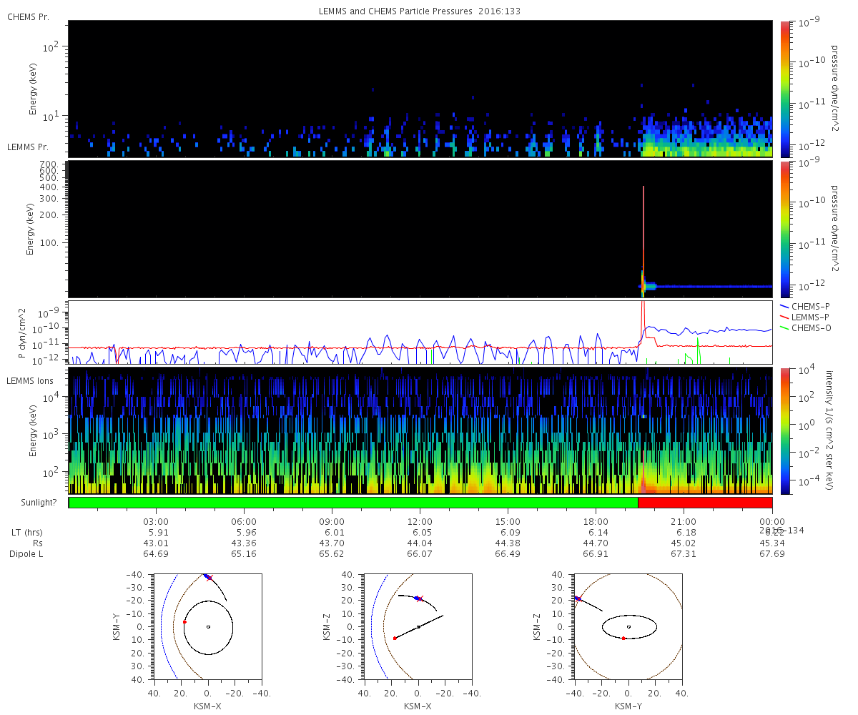858x715 pixels.
Task: Click the red segment of the Sunlight bar
Action: click(704, 503)
